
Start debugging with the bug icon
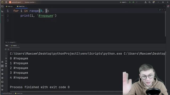tap(133, 2)
